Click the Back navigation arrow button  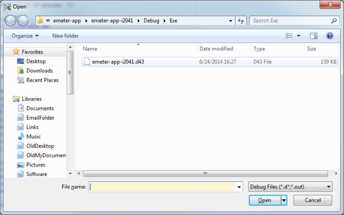pos(11,21)
